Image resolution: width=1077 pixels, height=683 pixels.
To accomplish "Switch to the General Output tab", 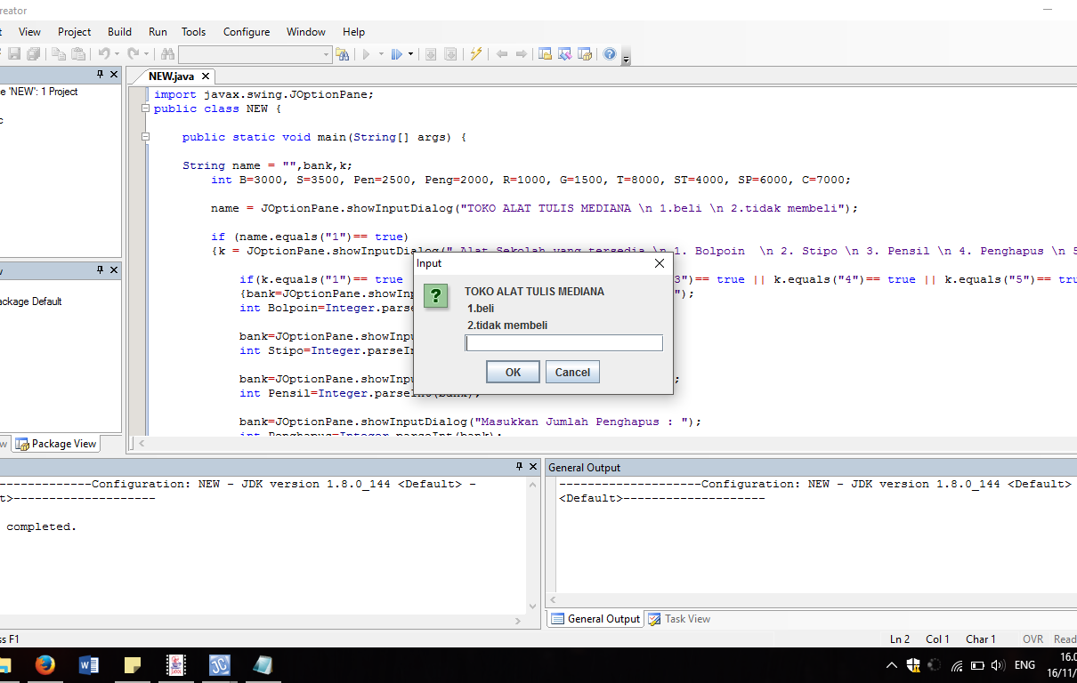I will (595, 619).
